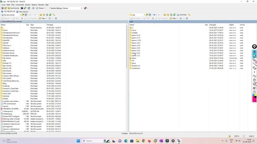Open Microsoft Edge from taskbar
The image size is (257, 144).
pyautogui.click(x=126, y=141)
